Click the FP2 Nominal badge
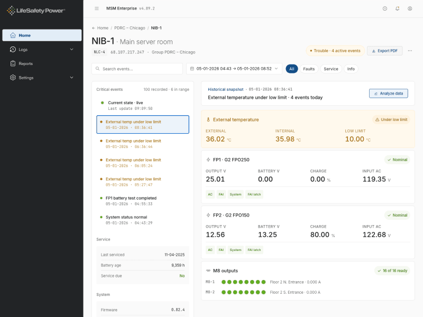This screenshot has width=423, height=317. point(397,215)
